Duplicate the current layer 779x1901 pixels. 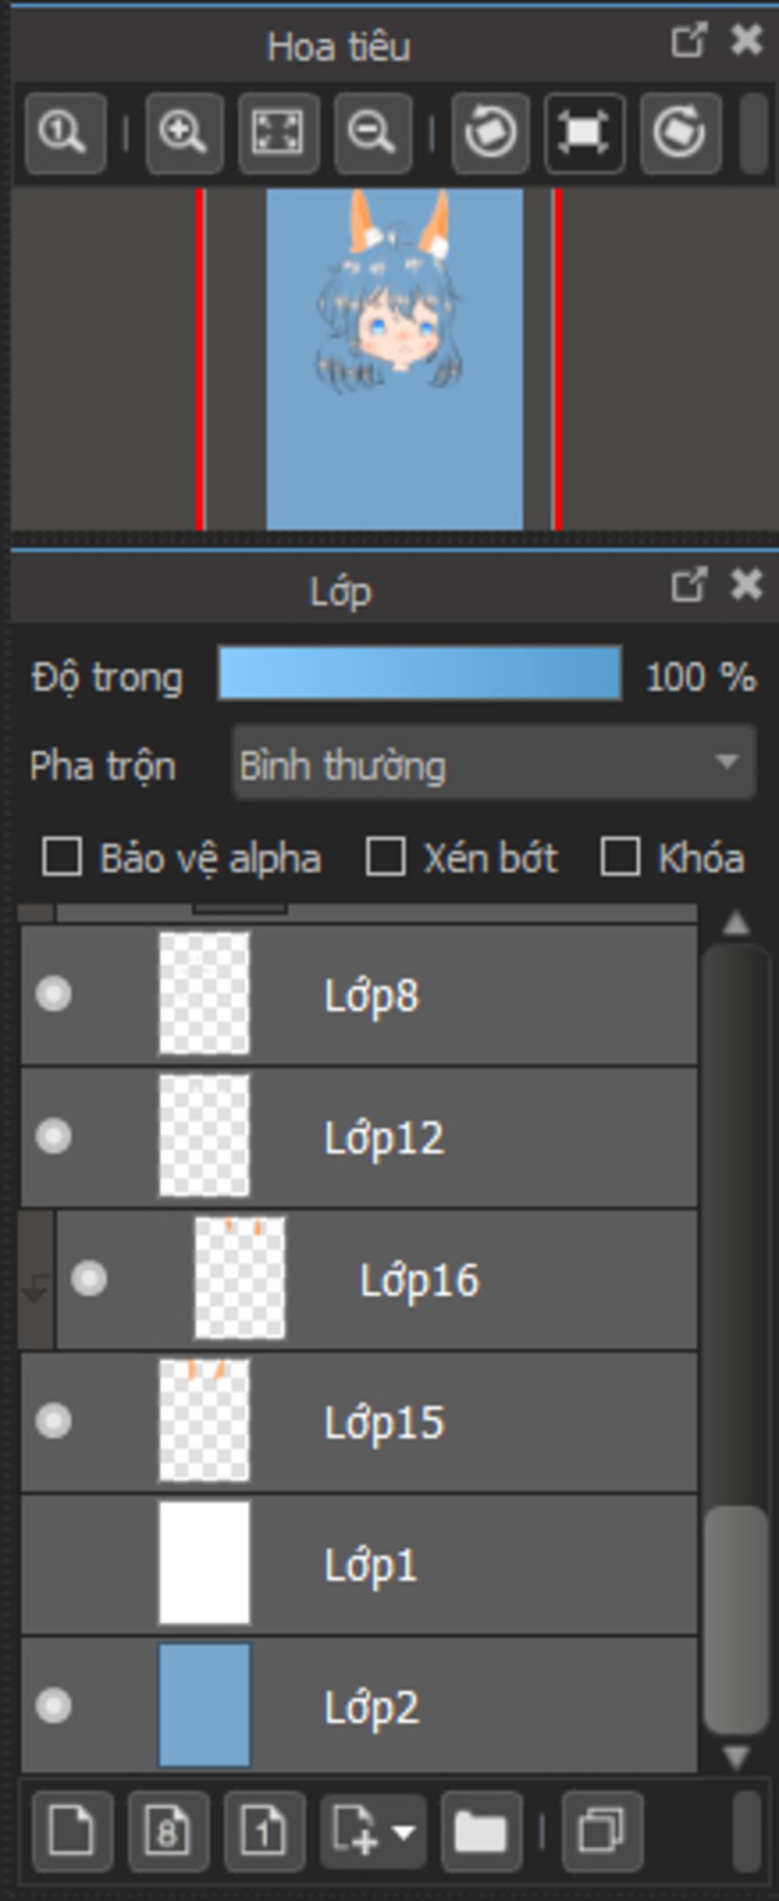(x=602, y=1831)
